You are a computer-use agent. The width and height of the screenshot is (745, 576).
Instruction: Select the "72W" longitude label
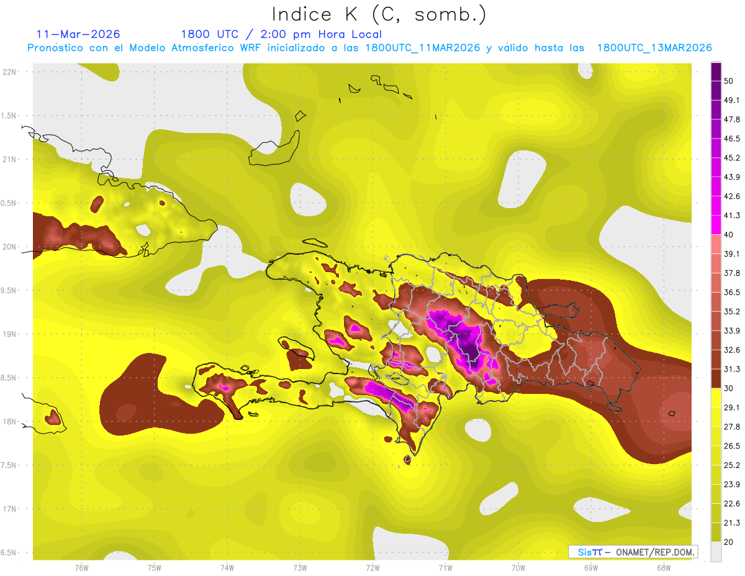(x=372, y=567)
